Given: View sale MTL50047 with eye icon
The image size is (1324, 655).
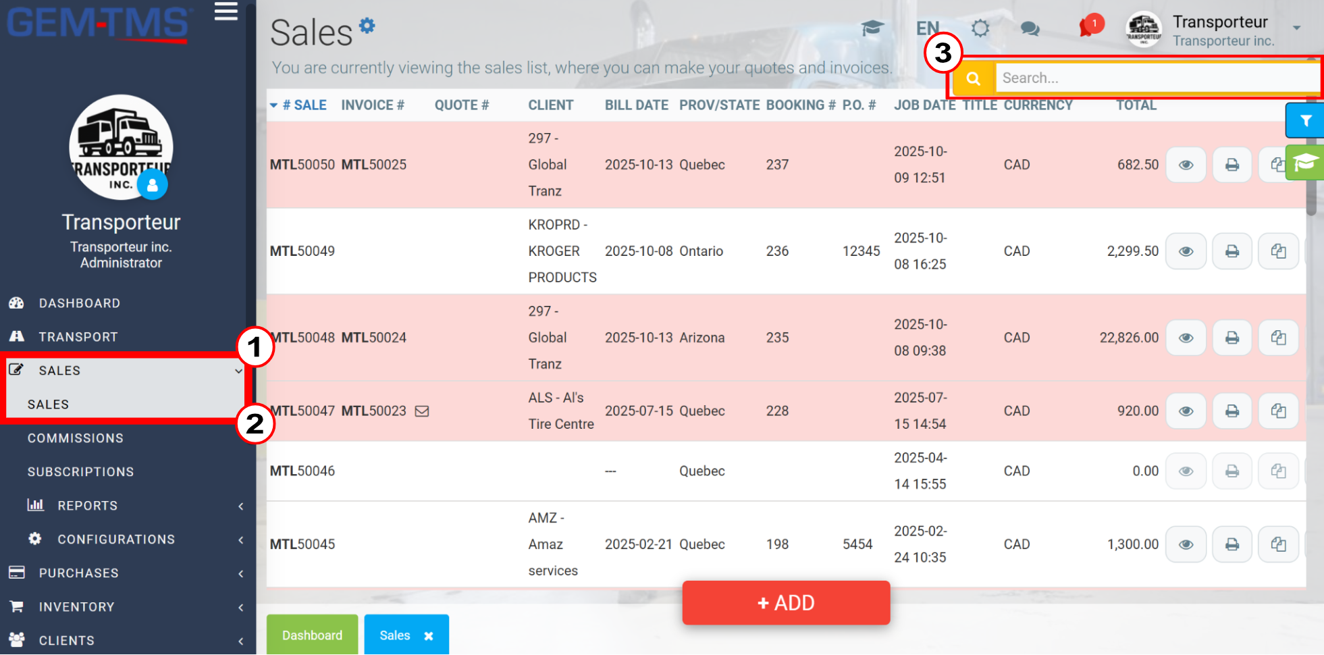Looking at the screenshot, I should [1186, 411].
